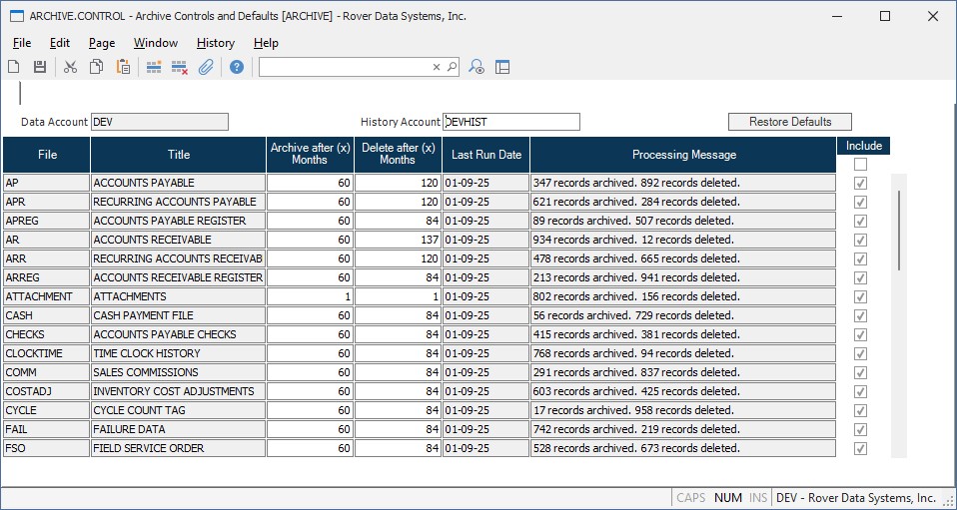Click the vertical scrollbar of the table
957x510 pixels.
pos(900,230)
